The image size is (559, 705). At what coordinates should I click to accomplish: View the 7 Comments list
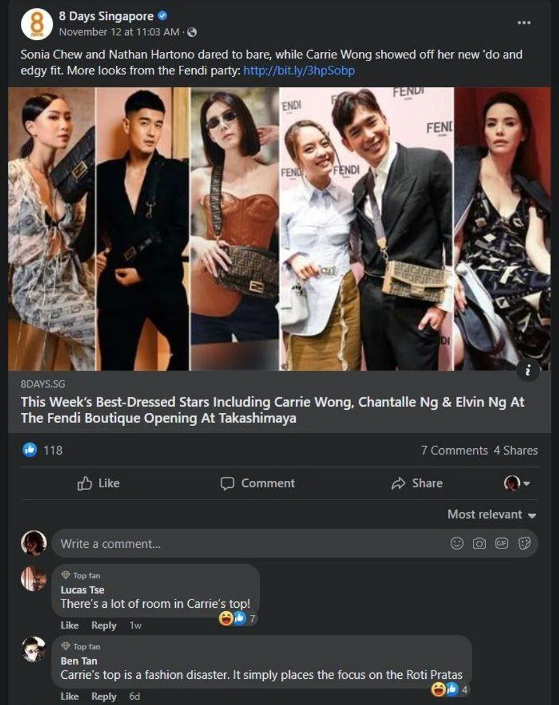pos(454,450)
